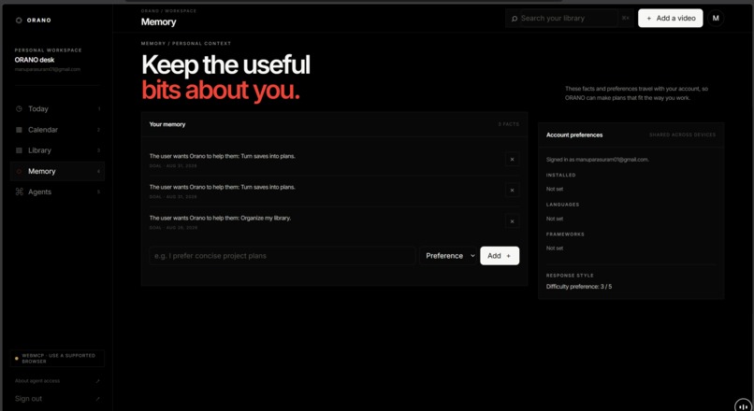Click the 3 FACTS counter
Screen dimensions: 754x411
pos(509,124)
